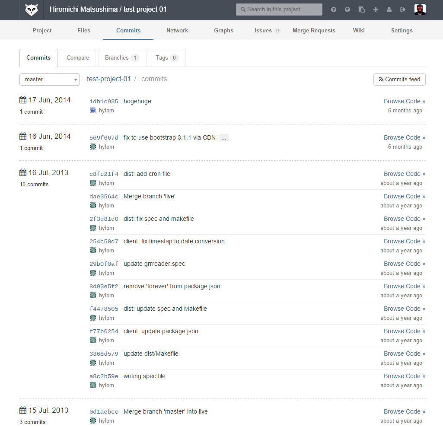Image resolution: width=443 pixels, height=427 pixels.
Task: Open commit hash 1db1c935
Action: pos(104,102)
